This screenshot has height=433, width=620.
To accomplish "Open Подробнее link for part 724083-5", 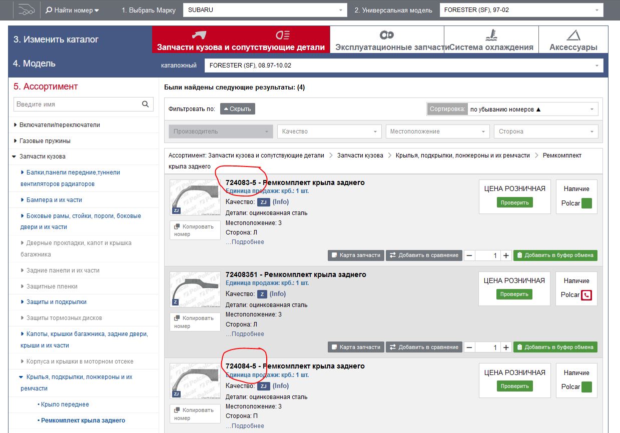I will pyautogui.click(x=245, y=242).
